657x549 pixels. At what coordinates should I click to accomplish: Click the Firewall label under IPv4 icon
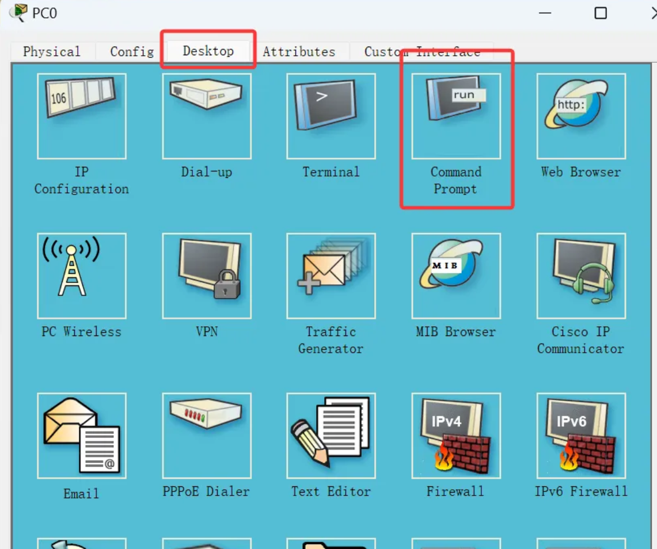tap(455, 491)
